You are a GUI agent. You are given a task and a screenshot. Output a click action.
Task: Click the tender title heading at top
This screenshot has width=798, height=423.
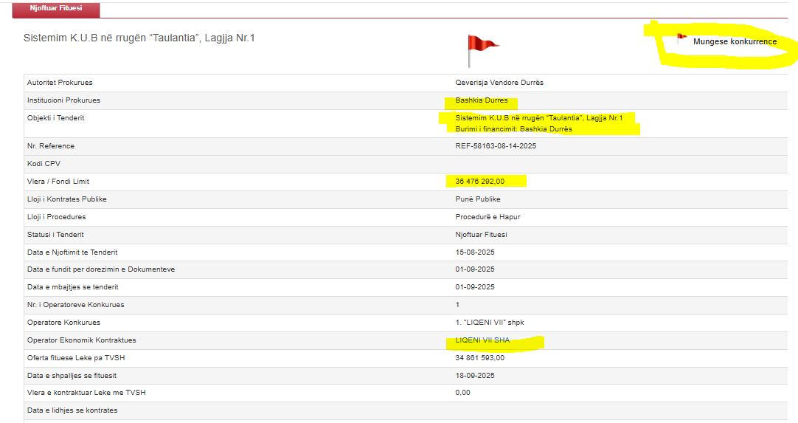pyautogui.click(x=139, y=38)
